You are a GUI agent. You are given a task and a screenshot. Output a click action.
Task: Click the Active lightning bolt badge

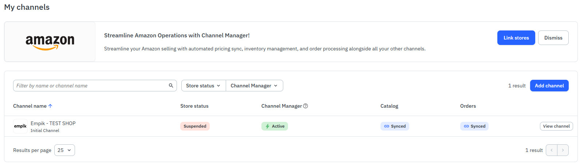[x=275, y=126]
